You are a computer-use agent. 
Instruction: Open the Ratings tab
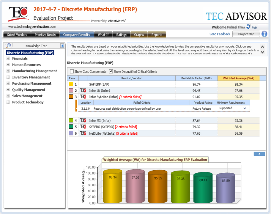tap(121, 34)
